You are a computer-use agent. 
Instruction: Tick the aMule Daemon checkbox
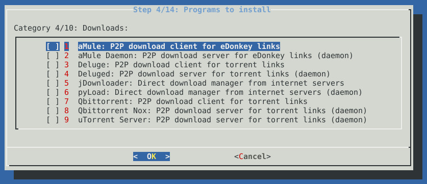53,56
